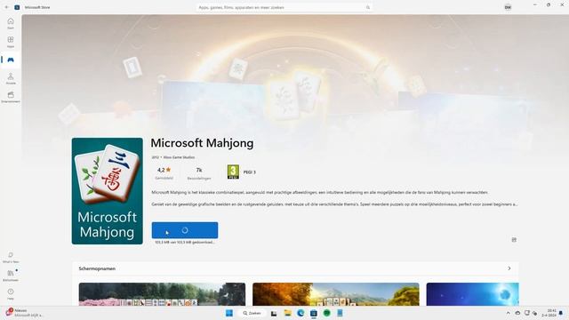The width and height of the screenshot is (569, 320).
Task: Click the second description paragraph
Action: coord(334,204)
